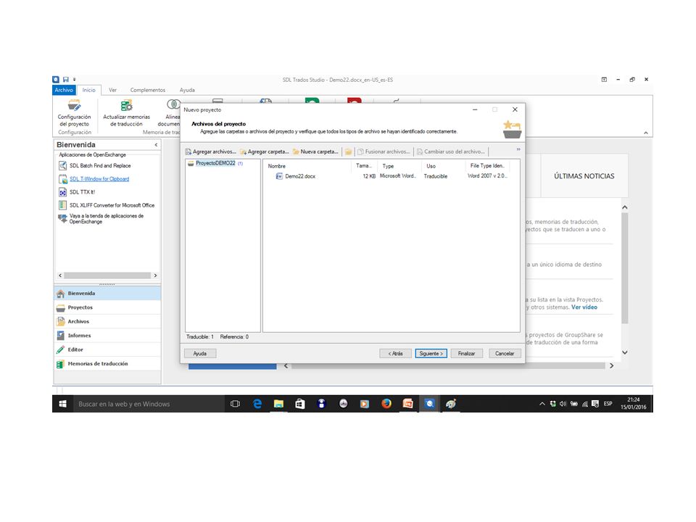Viewport: 696px width, 522px height.
Task: Cancel the Nuevo proyecto wizard
Action: (x=505, y=354)
